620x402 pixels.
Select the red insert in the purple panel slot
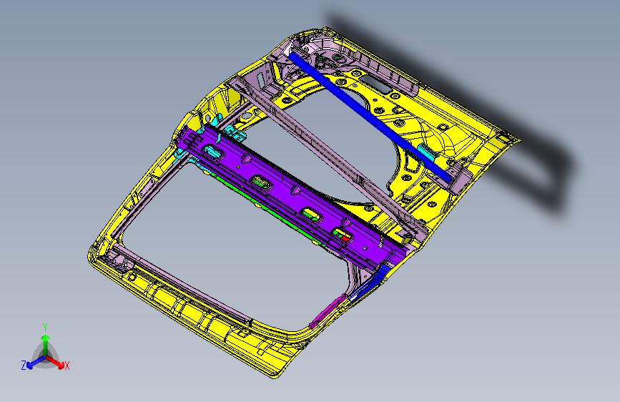345,237
